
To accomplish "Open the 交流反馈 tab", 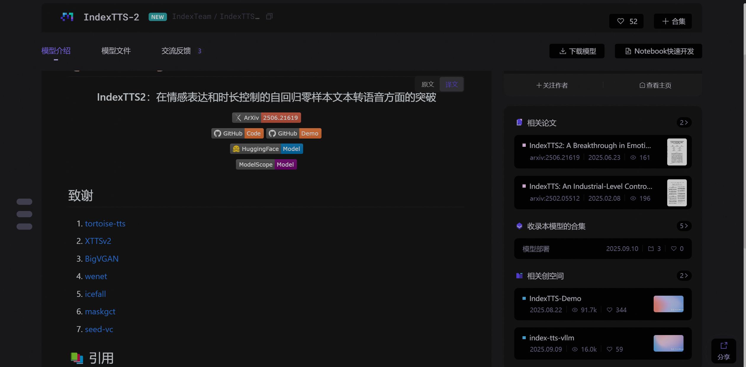I will click(x=176, y=51).
